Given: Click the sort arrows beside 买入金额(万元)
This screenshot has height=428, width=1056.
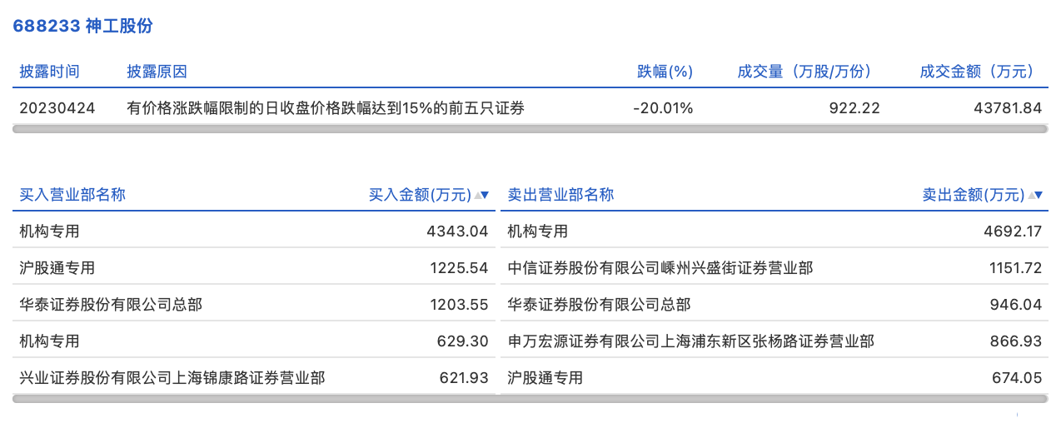Looking at the screenshot, I should (481, 195).
